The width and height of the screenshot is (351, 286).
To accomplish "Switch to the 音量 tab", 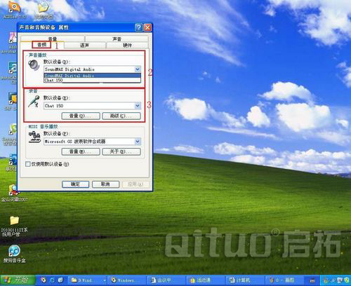I will 53,39.
